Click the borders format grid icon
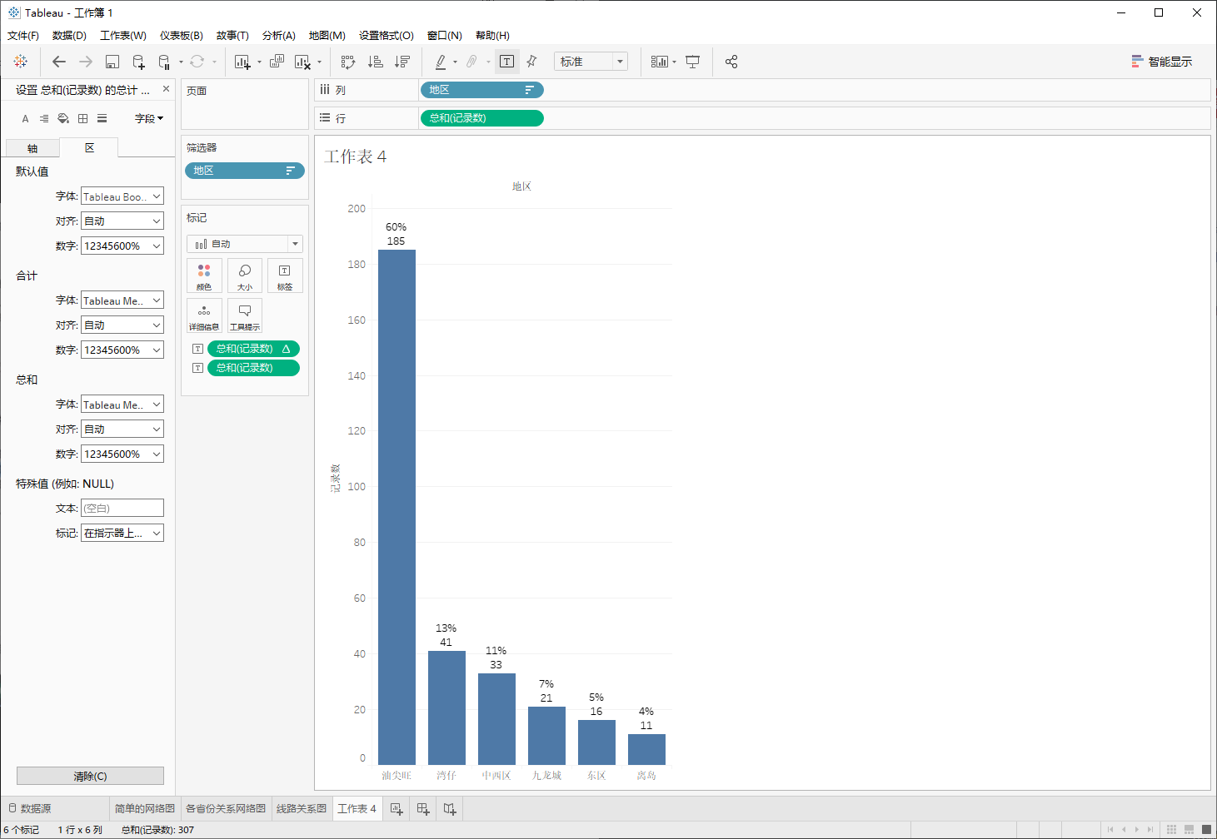The image size is (1217, 839). click(x=82, y=118)
